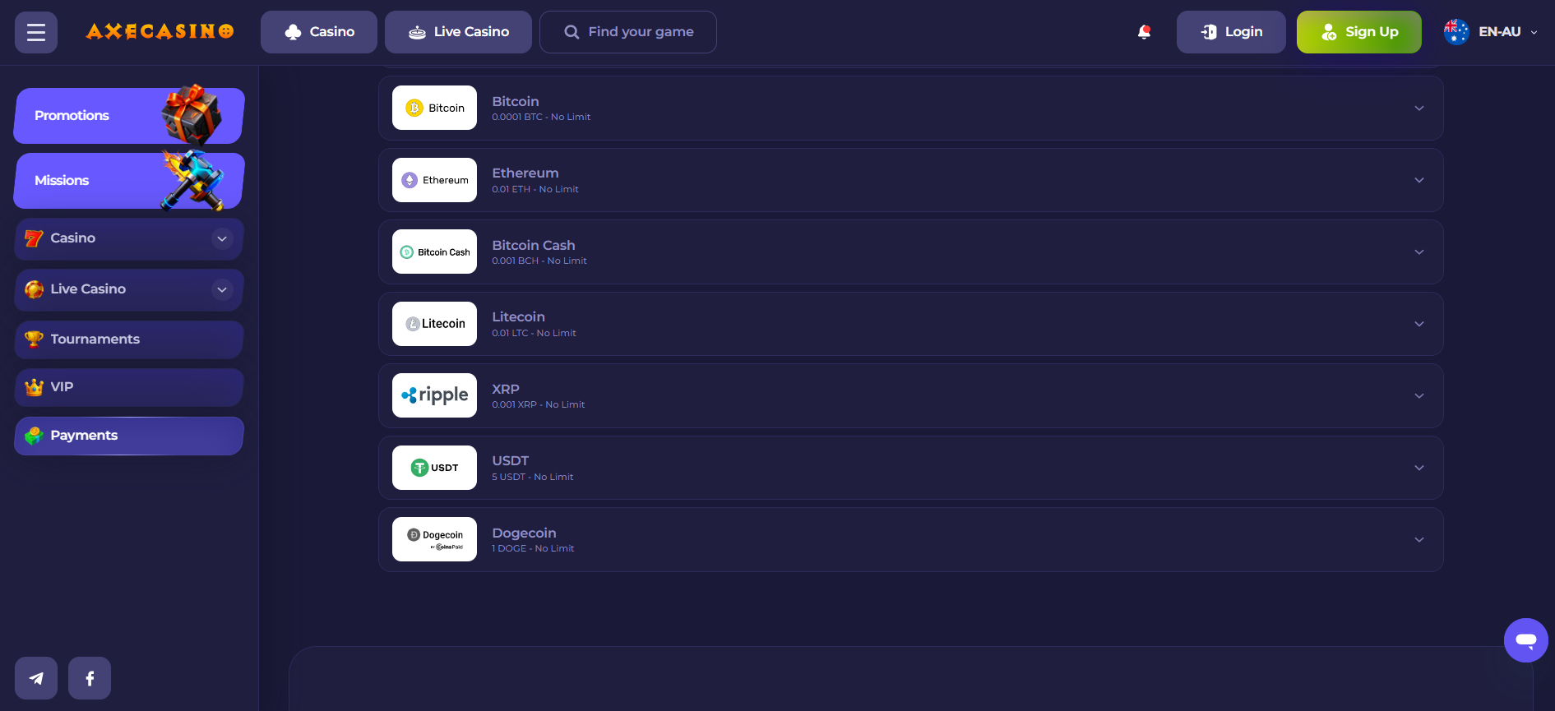
Task: Click the USDT logo tile
Action: pos(434,468)
